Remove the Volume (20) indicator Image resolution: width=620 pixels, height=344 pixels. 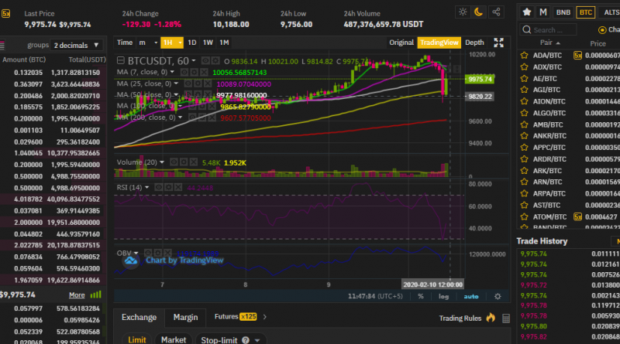pos(193,162)
